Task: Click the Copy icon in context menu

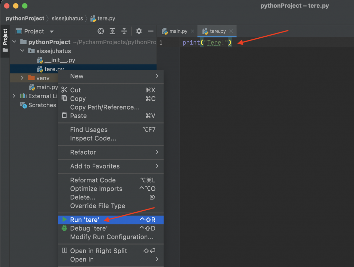Action: (x=64, y=98)
